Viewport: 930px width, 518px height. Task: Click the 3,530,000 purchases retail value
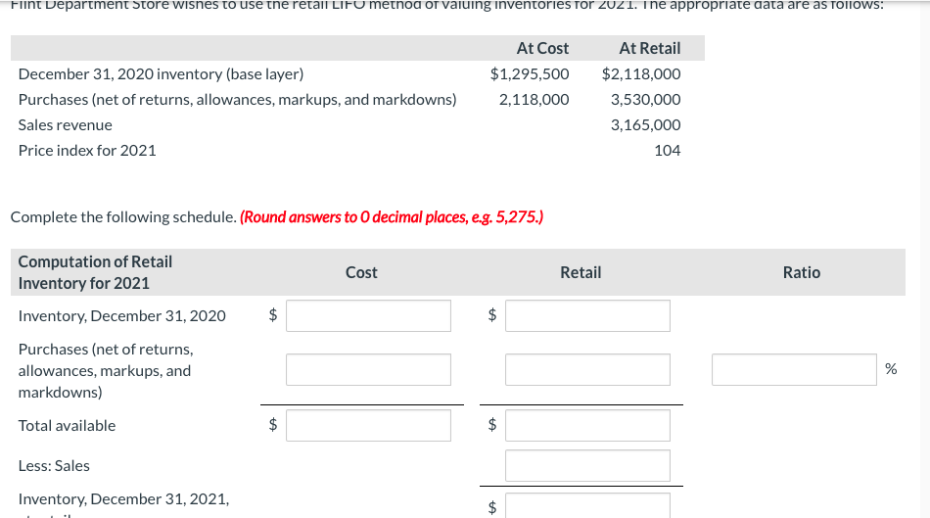(646, 100)
